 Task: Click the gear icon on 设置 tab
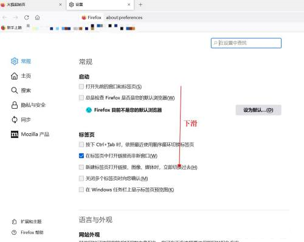[x=71, y=4]
